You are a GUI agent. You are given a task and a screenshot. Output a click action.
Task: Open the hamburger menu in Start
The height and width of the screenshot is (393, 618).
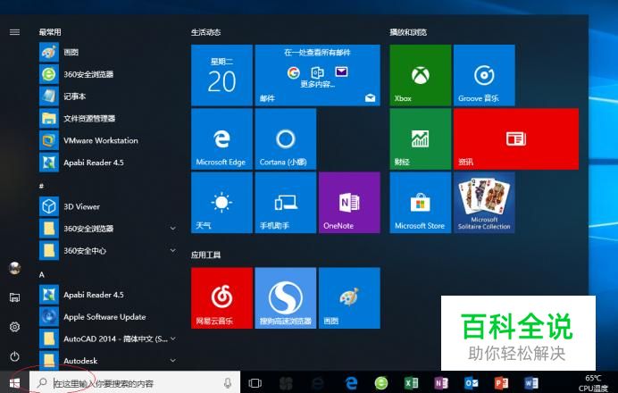[14, 32]
